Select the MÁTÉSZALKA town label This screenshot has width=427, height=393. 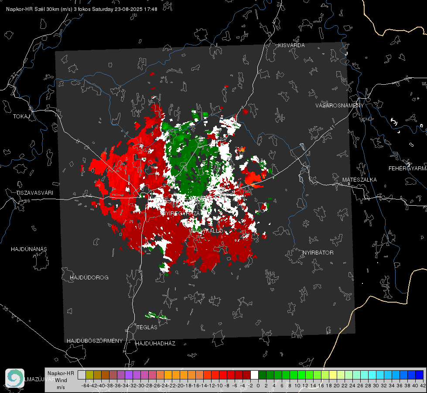[x=359, y=179]
